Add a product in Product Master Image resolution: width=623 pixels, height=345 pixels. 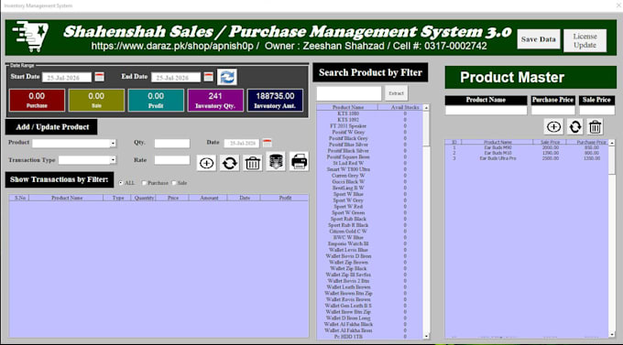[553, 127]
